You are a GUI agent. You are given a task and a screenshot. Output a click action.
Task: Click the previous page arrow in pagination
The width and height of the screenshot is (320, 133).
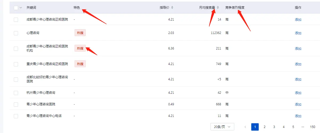tap(245, 127)
